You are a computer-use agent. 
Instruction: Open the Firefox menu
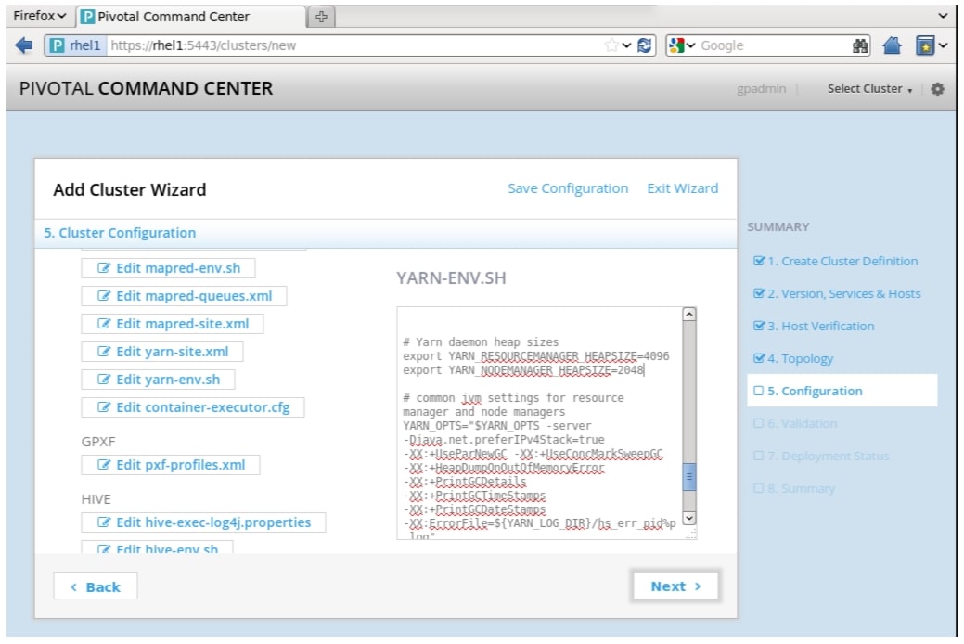pos(39,16)
